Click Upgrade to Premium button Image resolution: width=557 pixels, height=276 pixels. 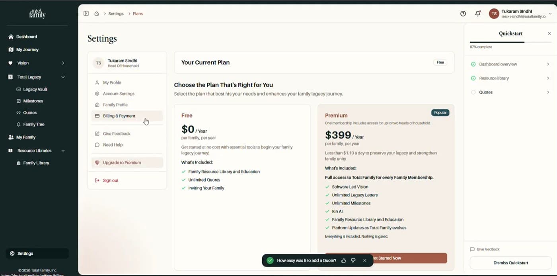(x=127, y=162)
